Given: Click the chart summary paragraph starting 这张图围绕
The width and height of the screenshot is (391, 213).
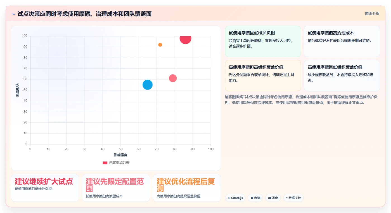Looking at the screenshot, I should (302, 100).
